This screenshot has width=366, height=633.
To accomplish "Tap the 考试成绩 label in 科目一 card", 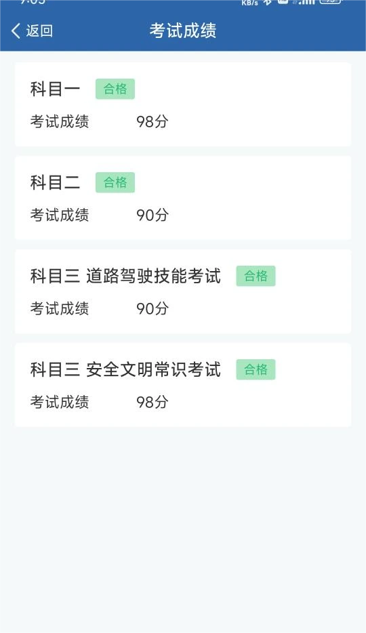I will coord(60,121).
